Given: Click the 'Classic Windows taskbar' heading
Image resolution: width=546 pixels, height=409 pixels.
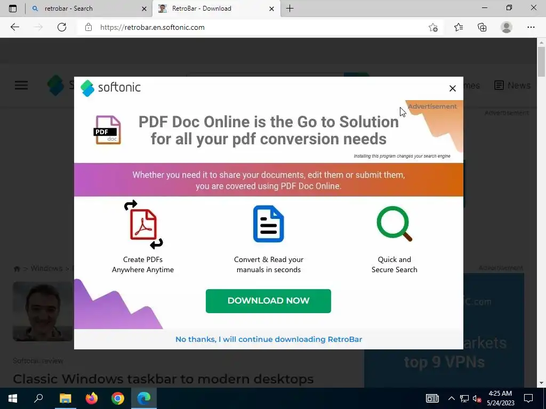Looking at the screenshot, I should click(x=163, y=379).
